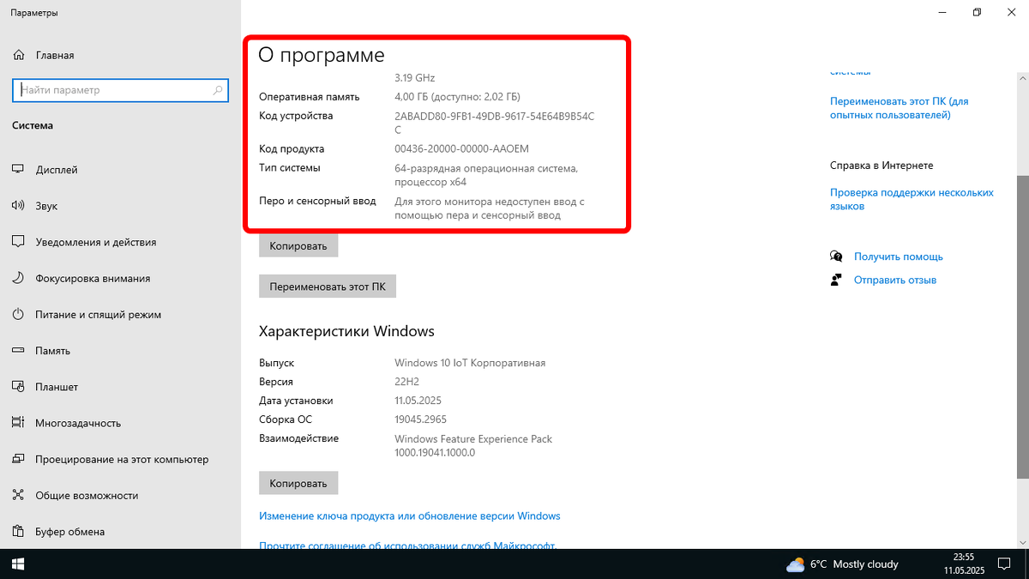Click the Планшет tablet icon
The width and height of the screenshot is (1029, 579).
(18, 387)
